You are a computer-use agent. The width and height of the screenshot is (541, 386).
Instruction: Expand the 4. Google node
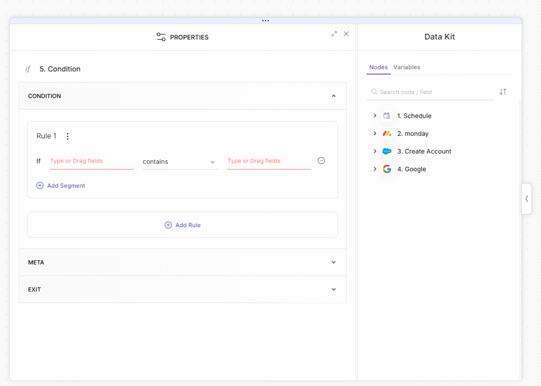point(375,169)
